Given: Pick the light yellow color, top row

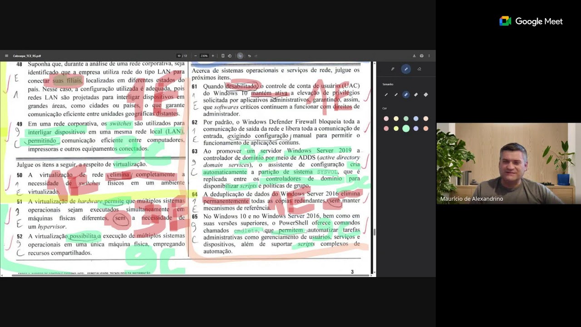Looking at the screenshot, I should (396, 119).
